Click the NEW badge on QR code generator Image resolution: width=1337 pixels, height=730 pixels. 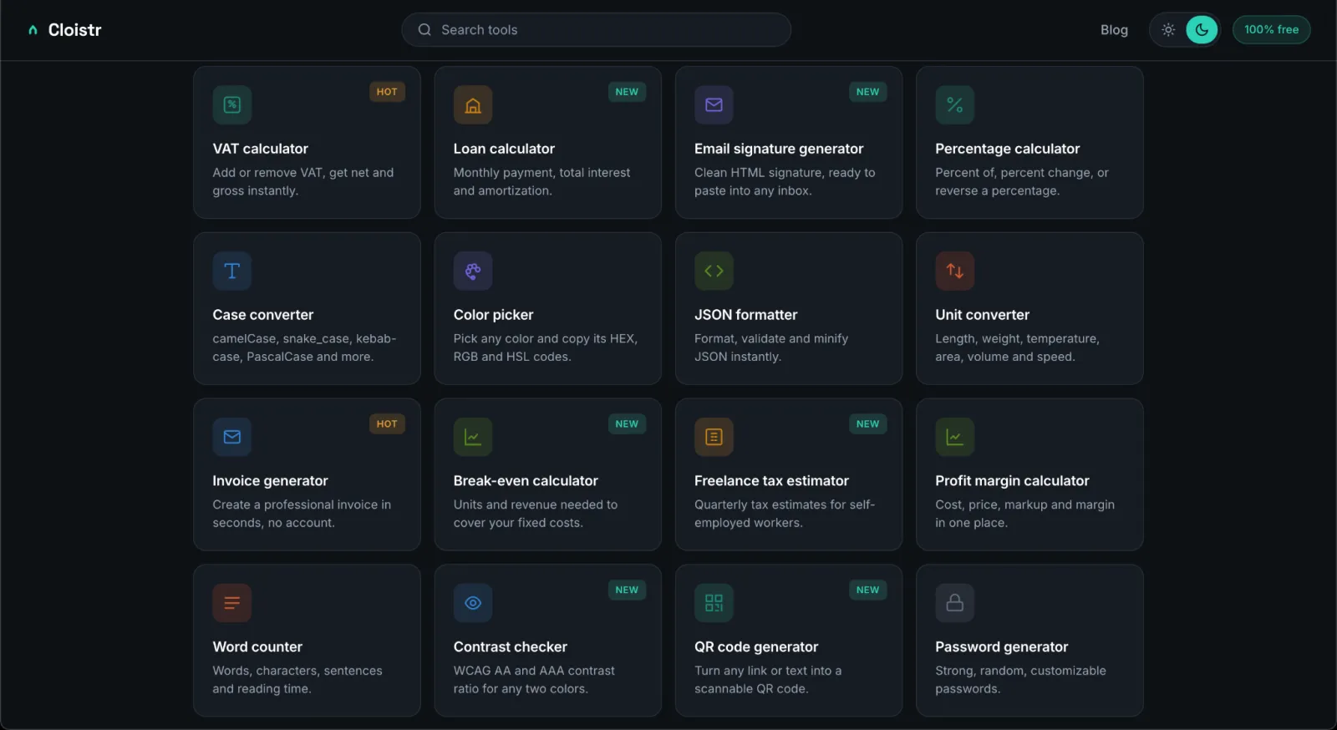(867, 591)
